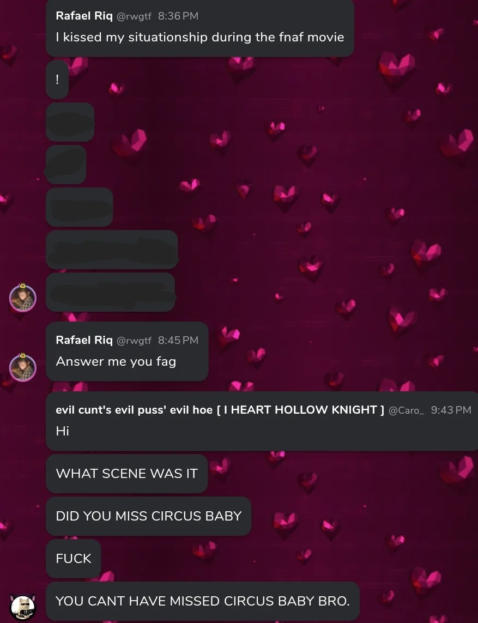The width and height of the screenshot is (478, 623).
Task: Click the 9:43 PM timestamp
Action: [451, 410]
